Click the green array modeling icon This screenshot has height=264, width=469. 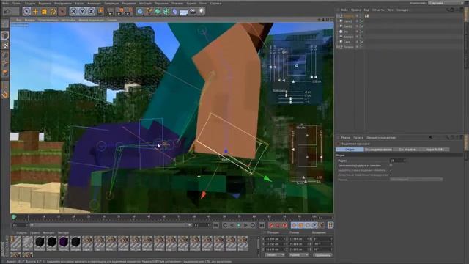pyautogui.click(x=166, y=12)
